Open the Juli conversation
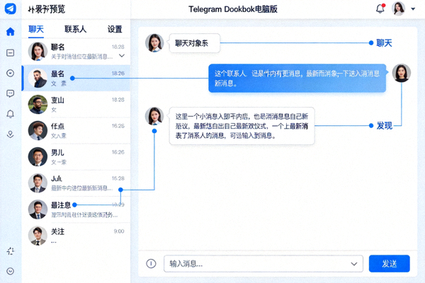 pyautogui.click(x=76, y=183)
